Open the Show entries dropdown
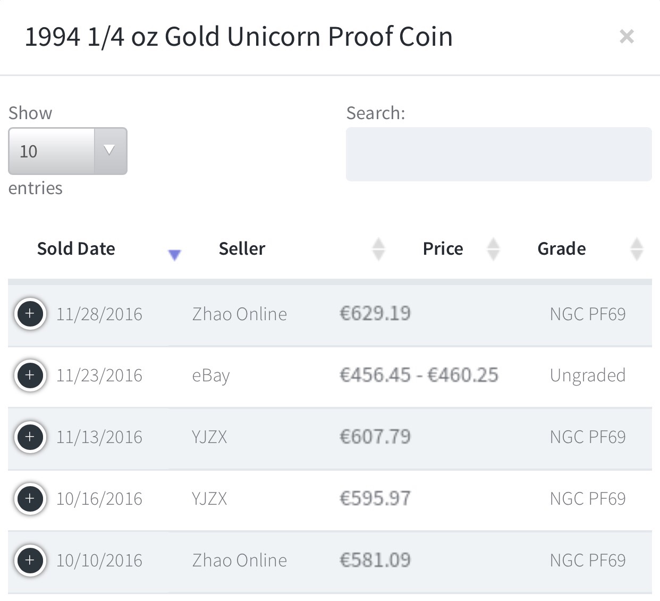 pos(67,151)
